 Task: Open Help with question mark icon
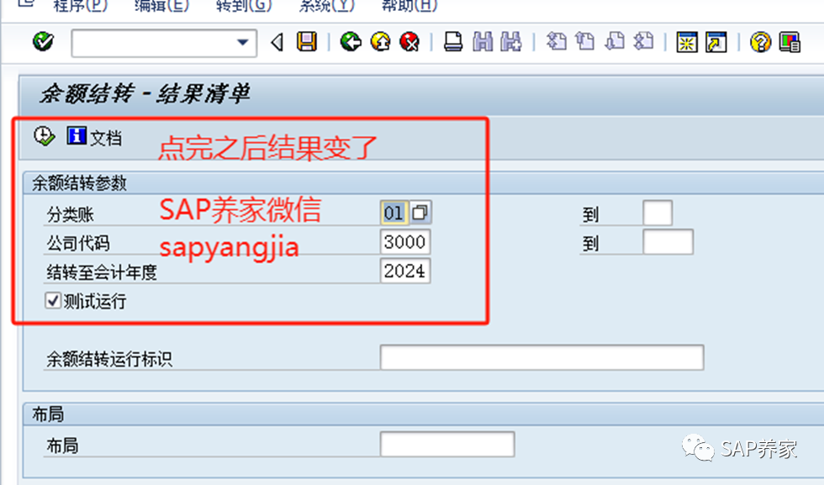760,42
